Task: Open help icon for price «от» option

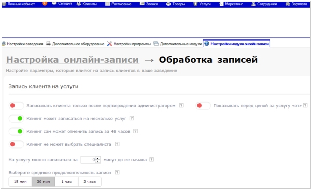Action: (x=305, y=105)
